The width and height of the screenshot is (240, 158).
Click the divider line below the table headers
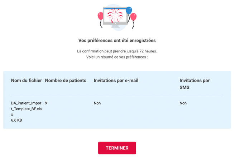tap(117, 96)
